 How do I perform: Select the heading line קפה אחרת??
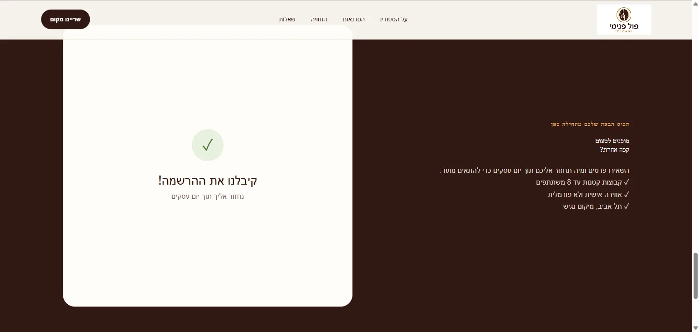pos(614,149)
